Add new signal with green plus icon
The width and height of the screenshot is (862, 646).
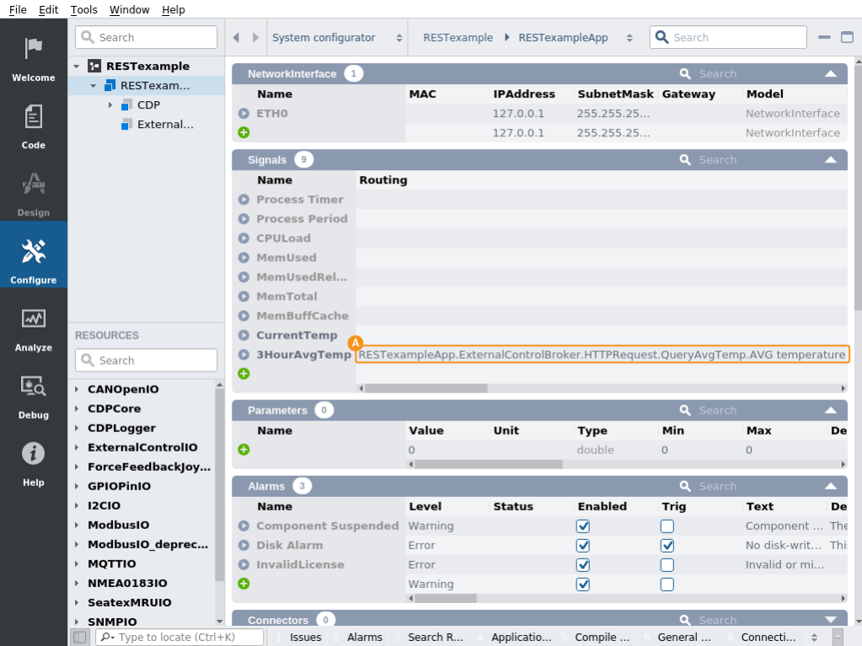(244, 373)
